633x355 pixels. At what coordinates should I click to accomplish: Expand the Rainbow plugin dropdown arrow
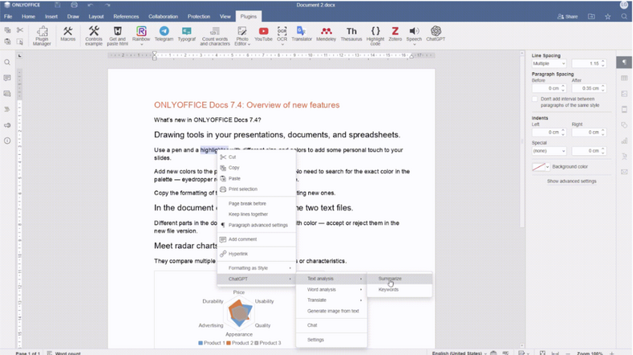pyautogui.click(x=141, y=44)
